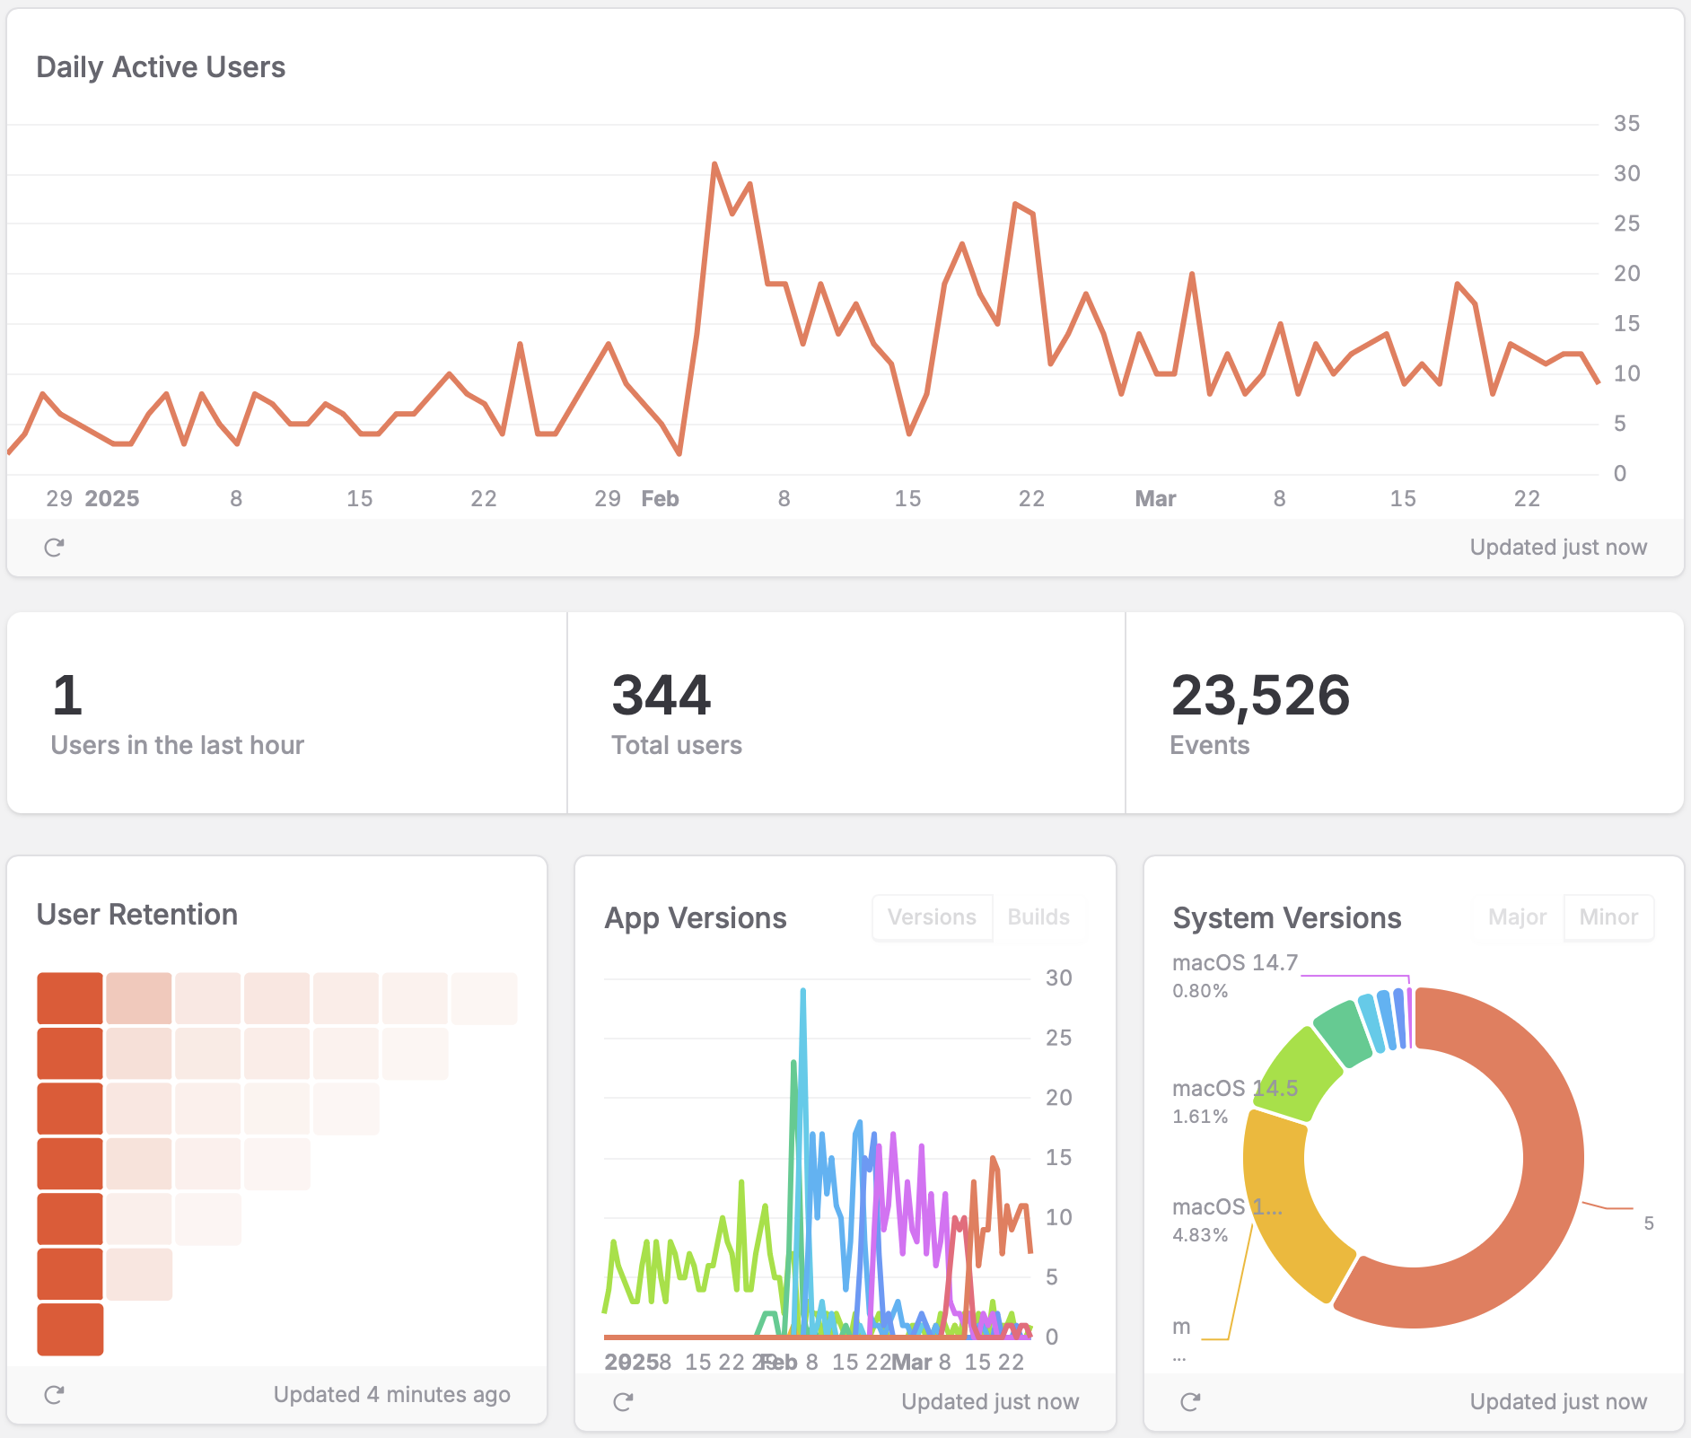This screenshot has width=1691, height=1438.
Task: Select the Versions toggle in App Versions
Action: [932, 917]
